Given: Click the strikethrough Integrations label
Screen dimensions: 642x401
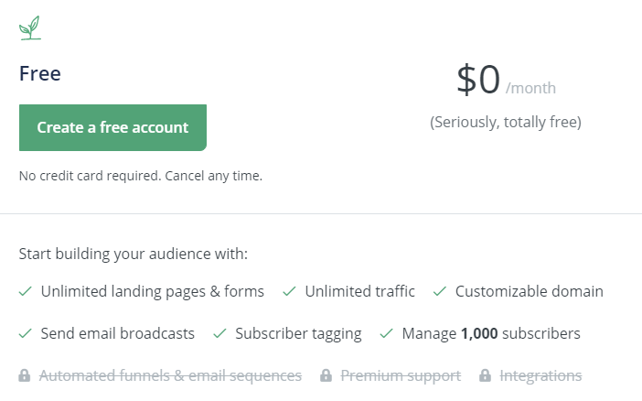Looking at the screenshot, I should tap(540, 375).
